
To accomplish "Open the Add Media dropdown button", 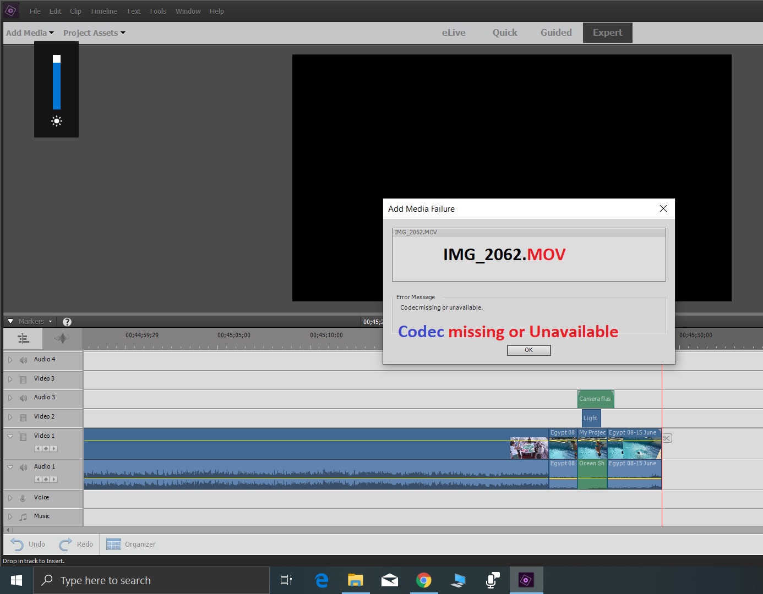I will coord(30,33).
